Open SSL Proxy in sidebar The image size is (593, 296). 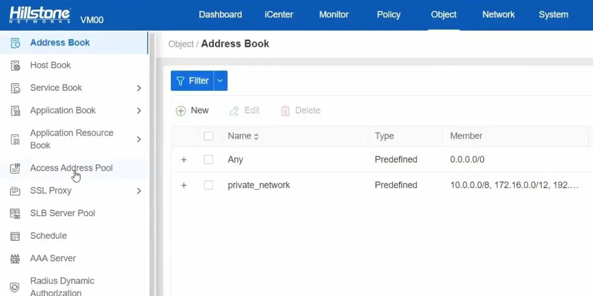pos(50,190)
